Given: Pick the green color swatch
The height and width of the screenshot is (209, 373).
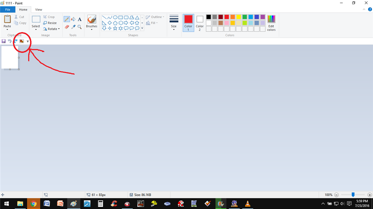Looking at the screenshot, I should (x=244, y=17).
